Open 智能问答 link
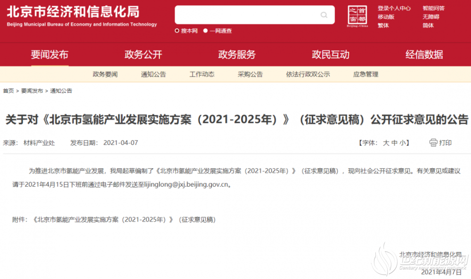Image resolution: width=471 pixels, height=279 pixels. coord(433,8)
